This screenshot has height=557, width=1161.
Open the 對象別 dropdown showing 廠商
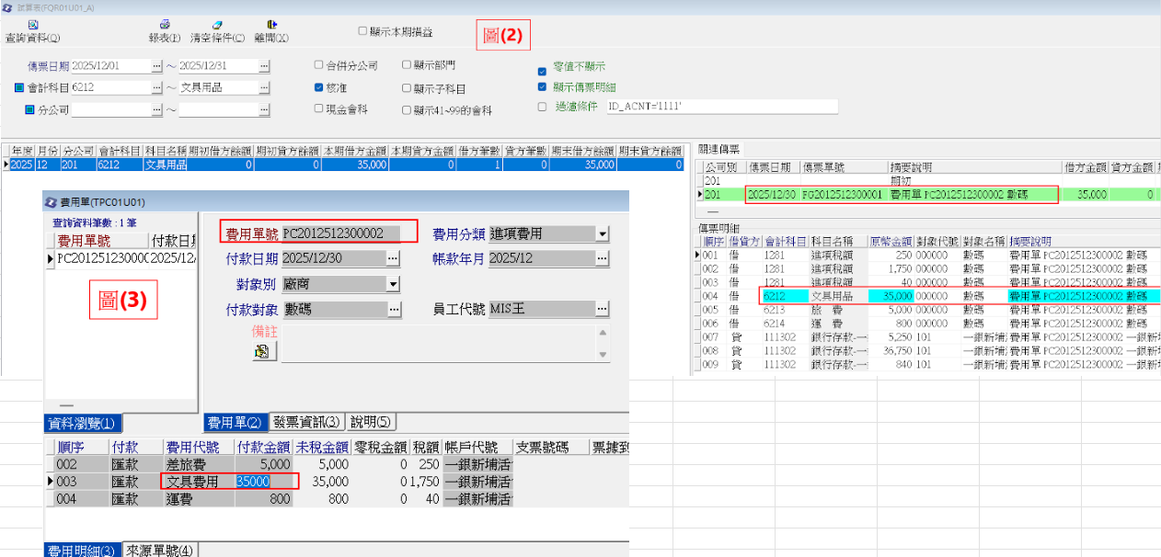[393, 285]
